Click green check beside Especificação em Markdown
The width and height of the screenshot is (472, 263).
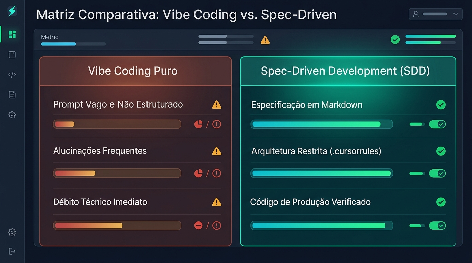(441, 104)
